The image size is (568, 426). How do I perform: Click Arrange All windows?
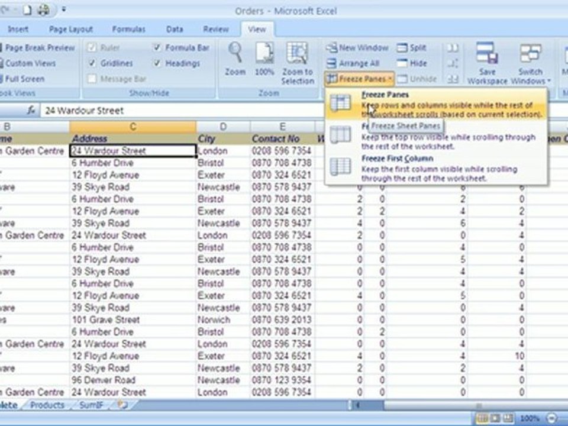[353, 63]
